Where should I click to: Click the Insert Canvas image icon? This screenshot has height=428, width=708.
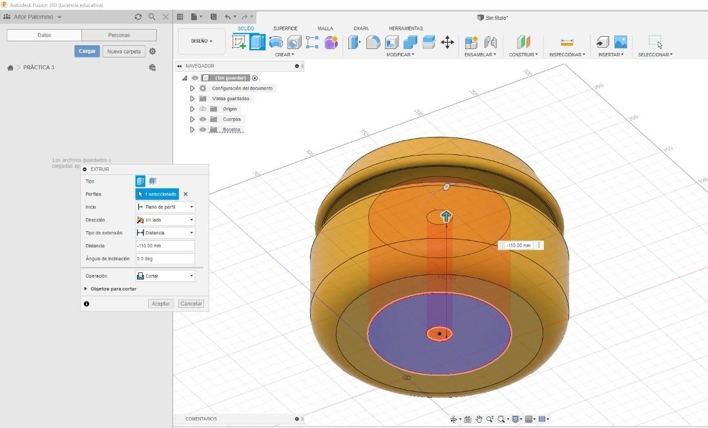pos(621,42)
